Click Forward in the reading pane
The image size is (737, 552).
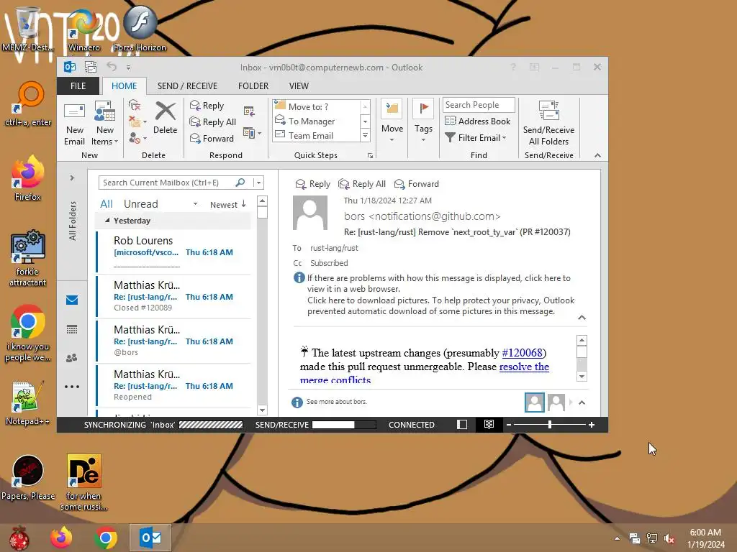point(417,184)
